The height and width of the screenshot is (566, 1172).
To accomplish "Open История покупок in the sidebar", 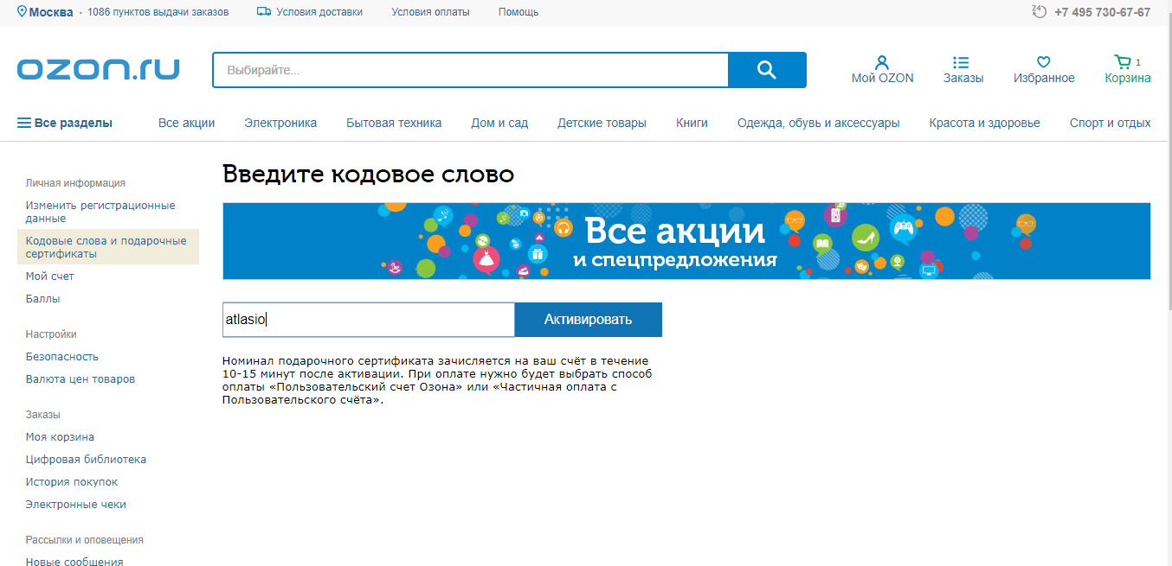I will 72,481.
